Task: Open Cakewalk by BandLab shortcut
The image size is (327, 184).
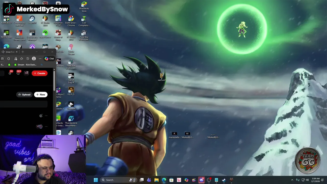Action: 19,21
